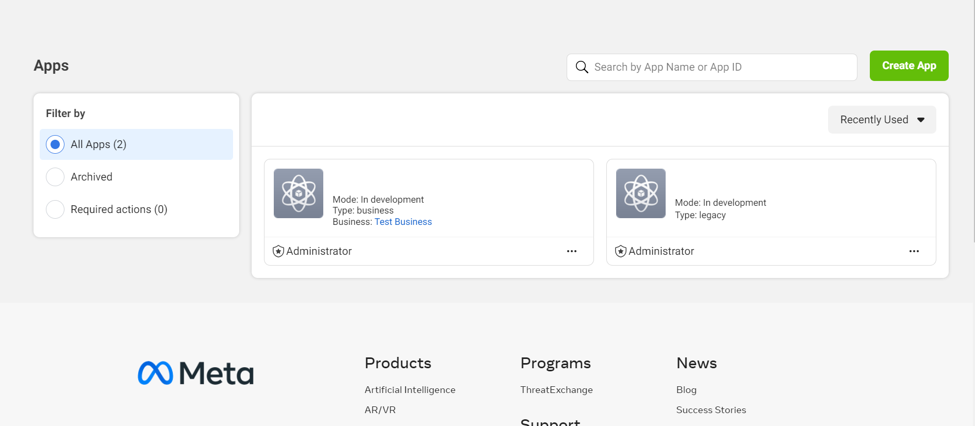Select the Archived filter radio
This screenshot has height=426, width=975.
click(x=55, y=177)
